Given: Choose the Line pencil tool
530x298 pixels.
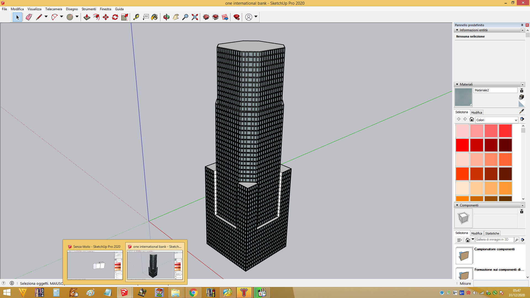Looking at the screenshot, I should (39, 17).
